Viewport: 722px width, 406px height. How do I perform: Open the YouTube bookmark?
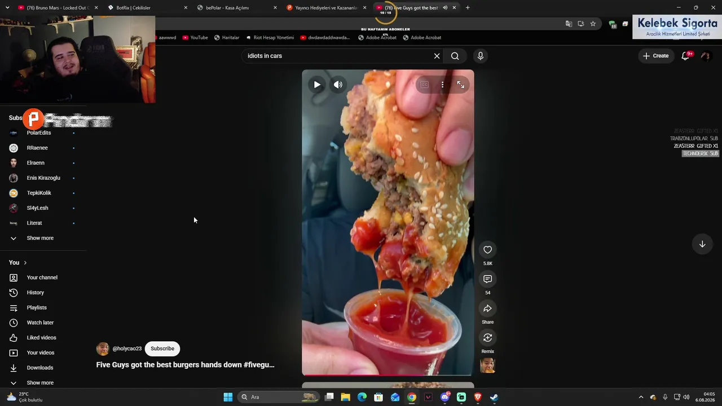[195, 38]
